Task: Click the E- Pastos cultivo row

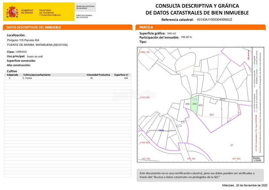Action: tap(68, 78)
